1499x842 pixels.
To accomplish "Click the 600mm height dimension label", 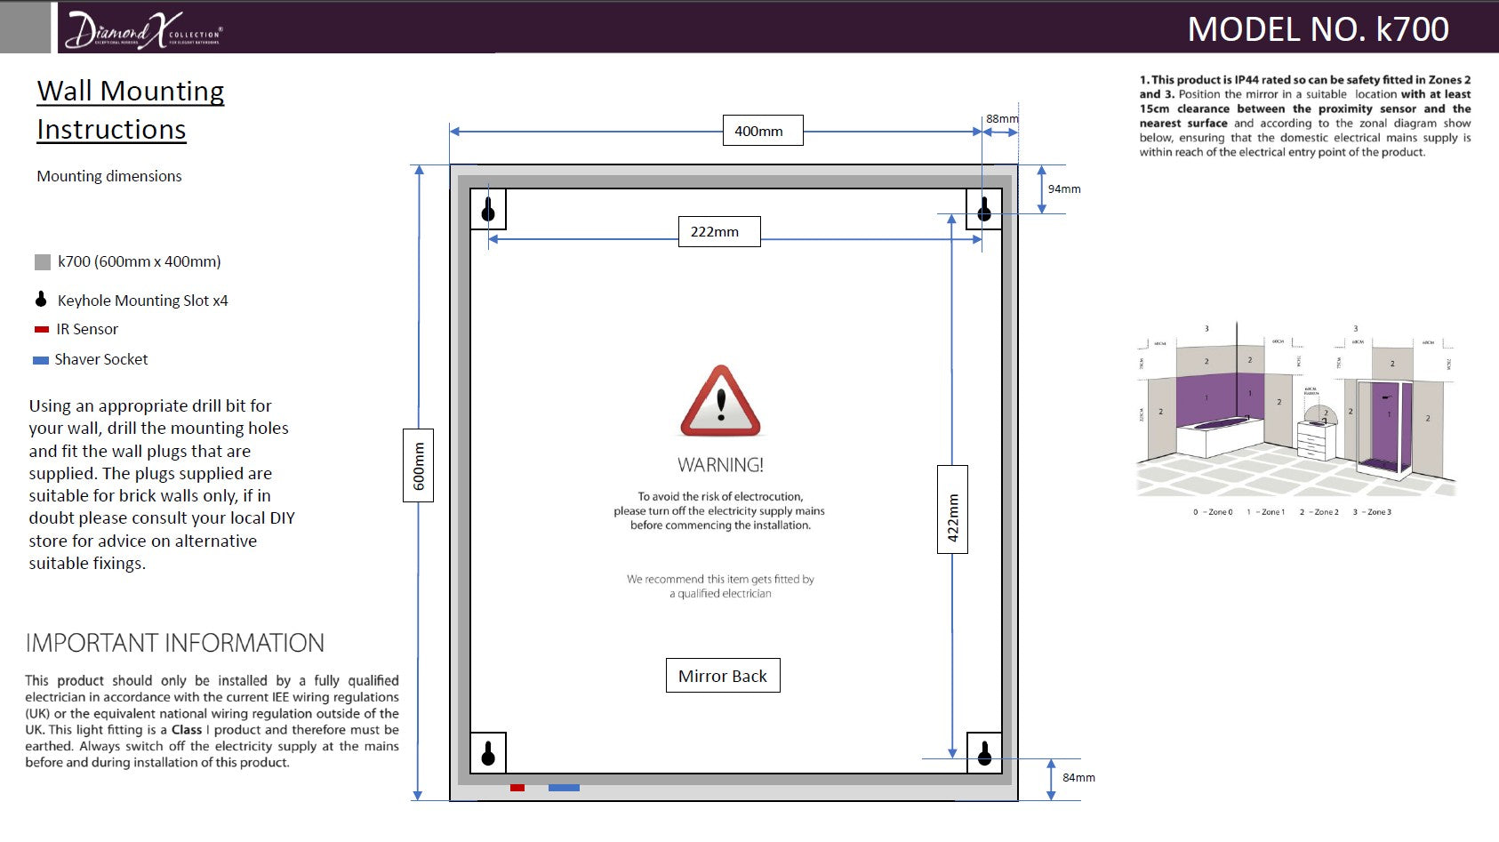I will (419, 465).
